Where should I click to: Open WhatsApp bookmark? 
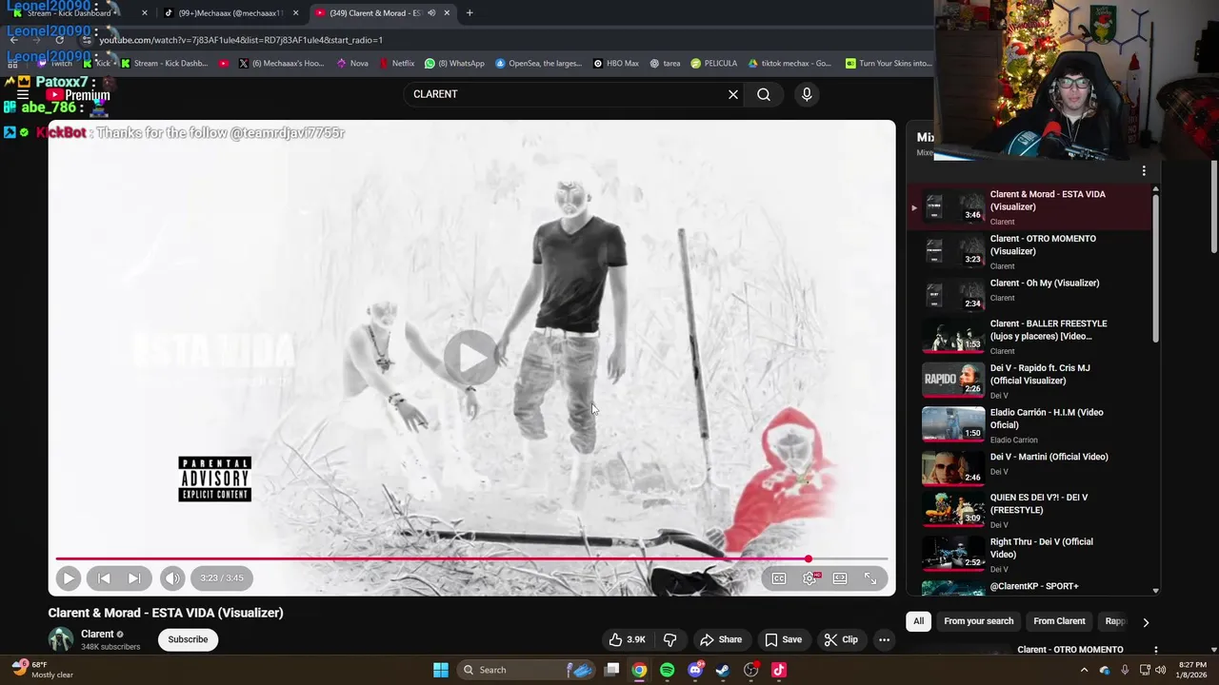pyautogui.click(x=454, y=64)
